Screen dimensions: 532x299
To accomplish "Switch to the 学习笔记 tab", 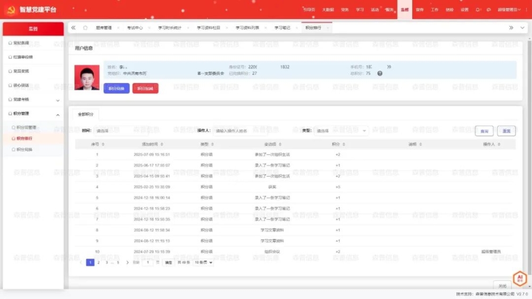I will pos(282,28).
